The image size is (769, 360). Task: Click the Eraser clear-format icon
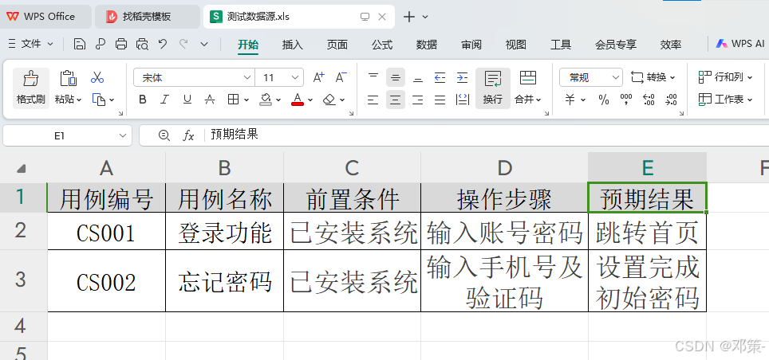pos(329,100)
